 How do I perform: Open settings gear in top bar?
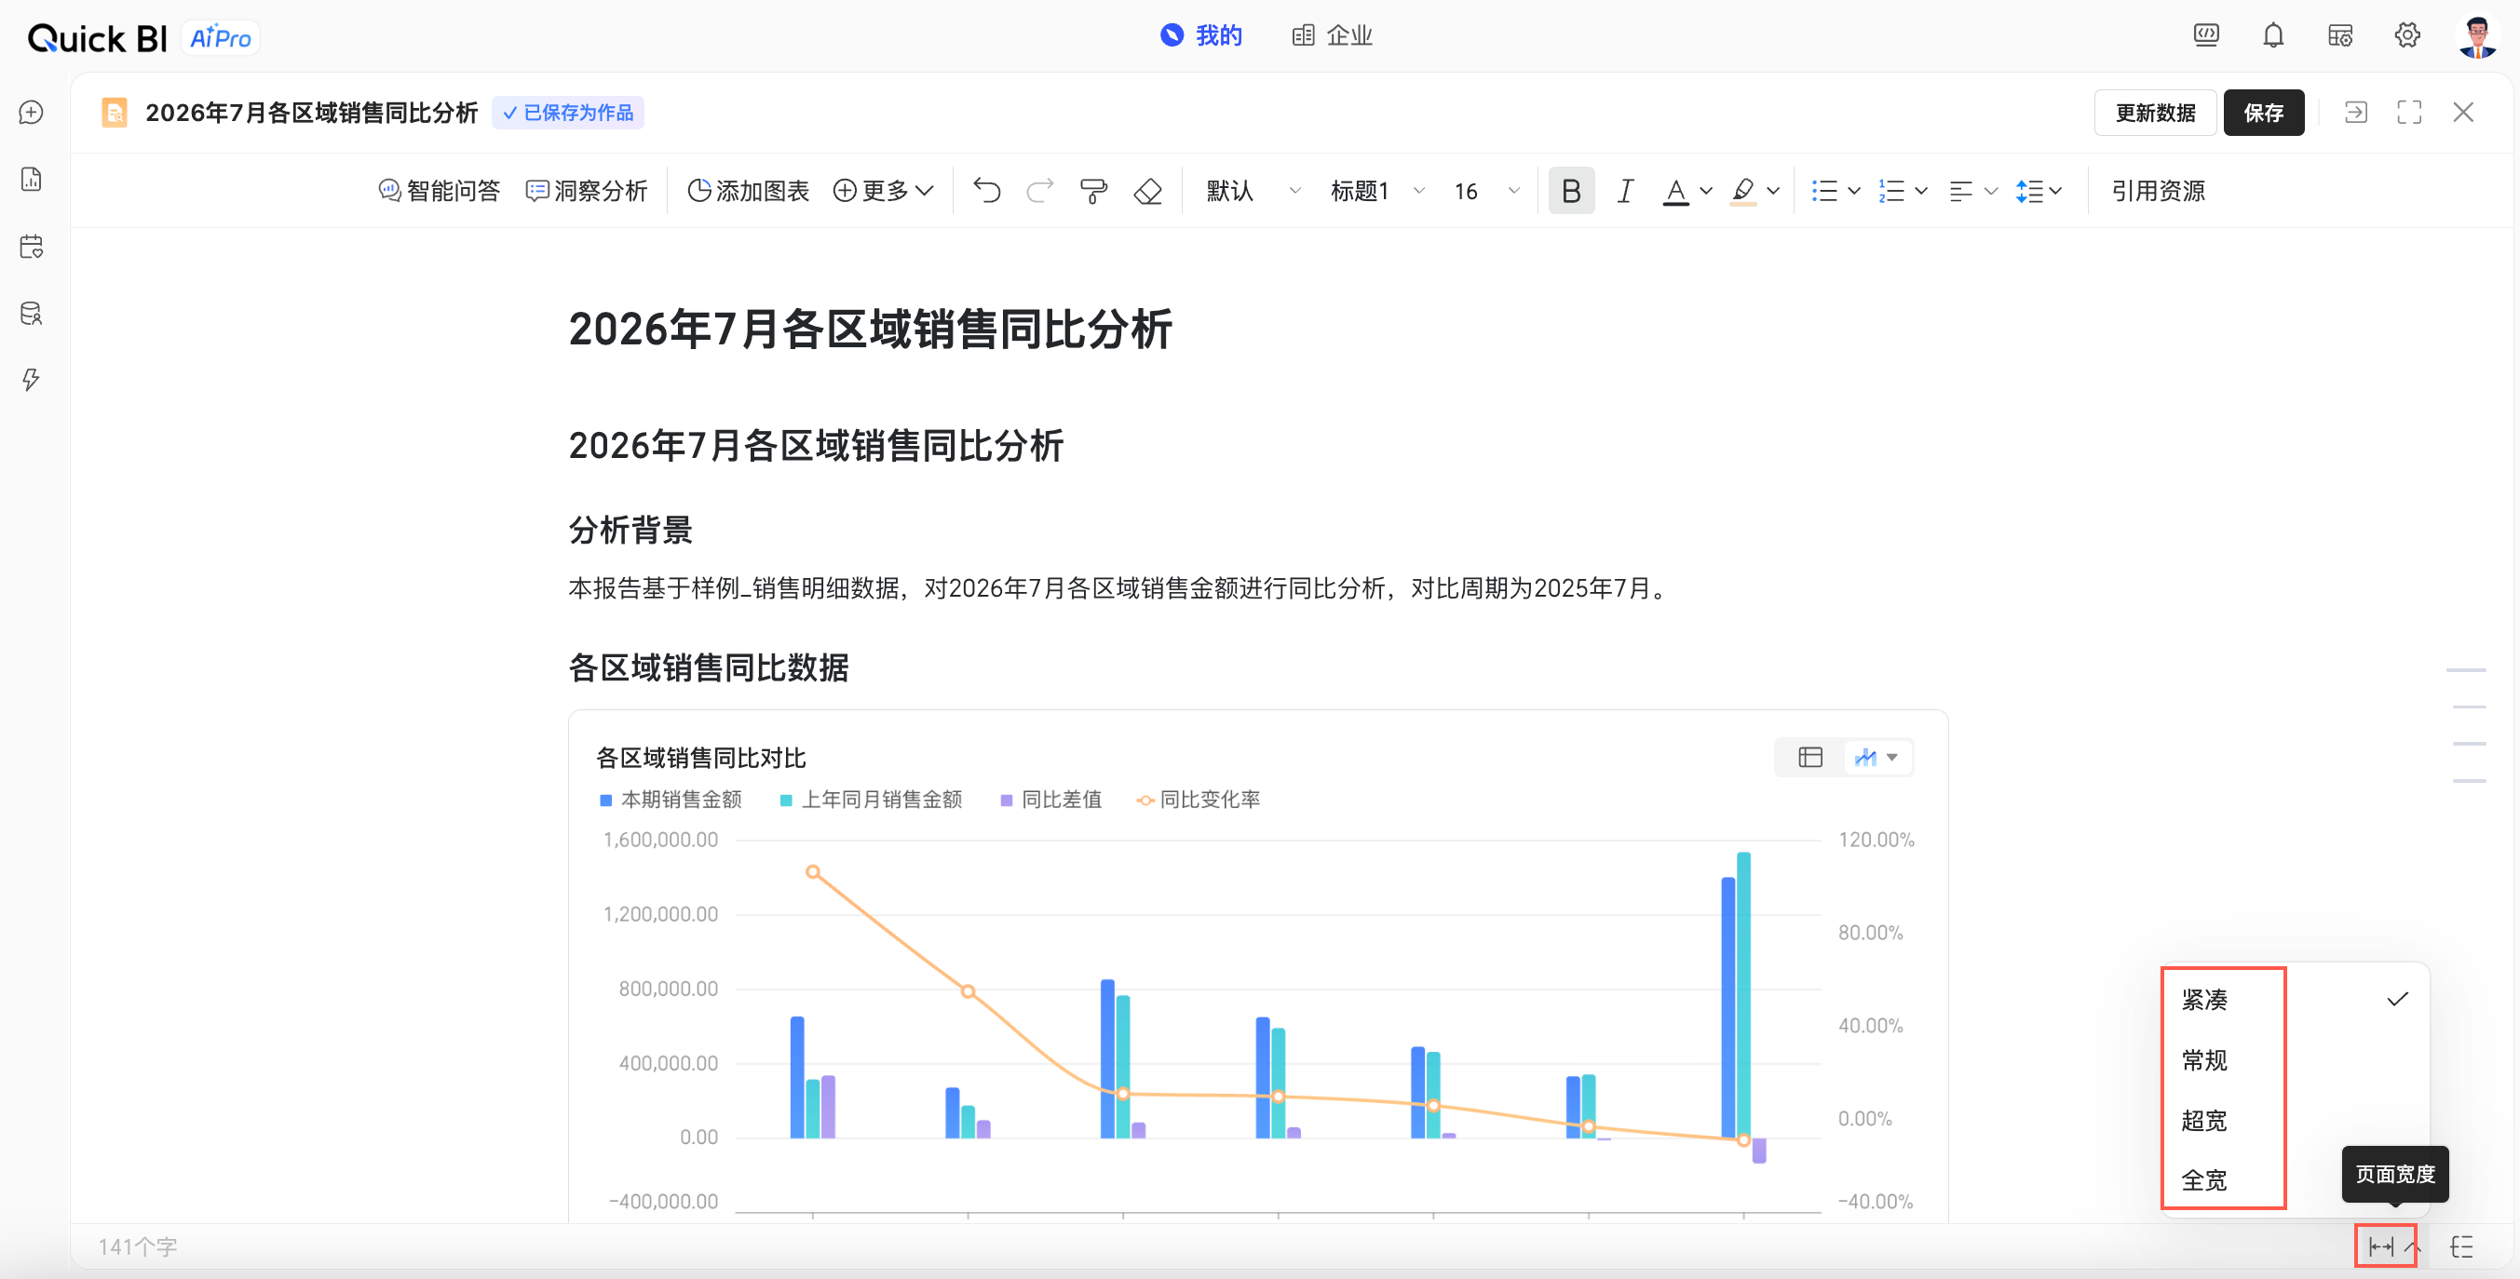pos(2407,36)
